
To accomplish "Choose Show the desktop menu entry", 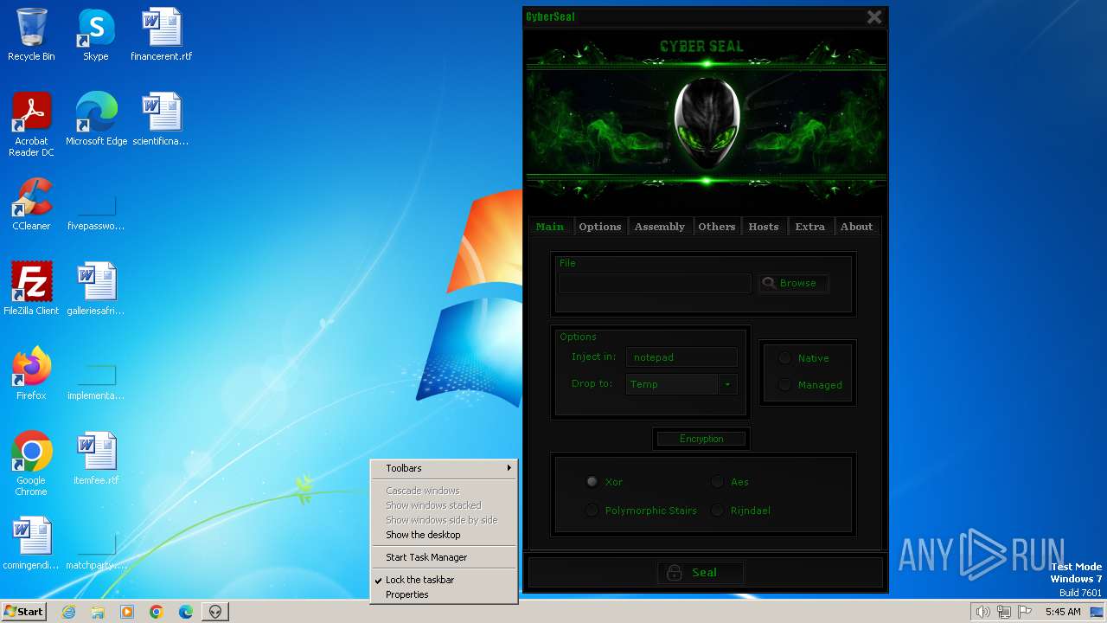I will pyautogui.click(x=444, y=535).
